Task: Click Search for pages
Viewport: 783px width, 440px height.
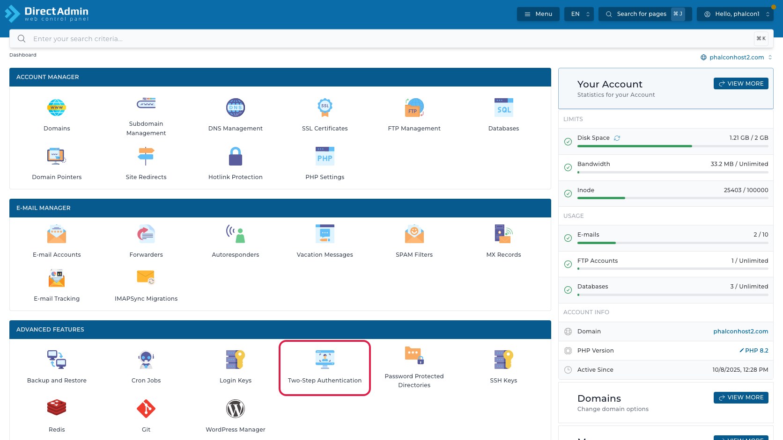Action: (x=645, y=14)
